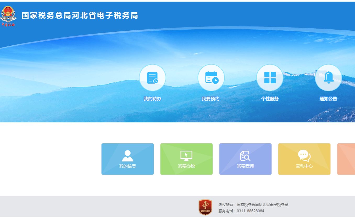Screen dimensions: 355x222
Task: Click the purple 我要查询 tile
Action: pyautogui.click(x=245, y=159)
